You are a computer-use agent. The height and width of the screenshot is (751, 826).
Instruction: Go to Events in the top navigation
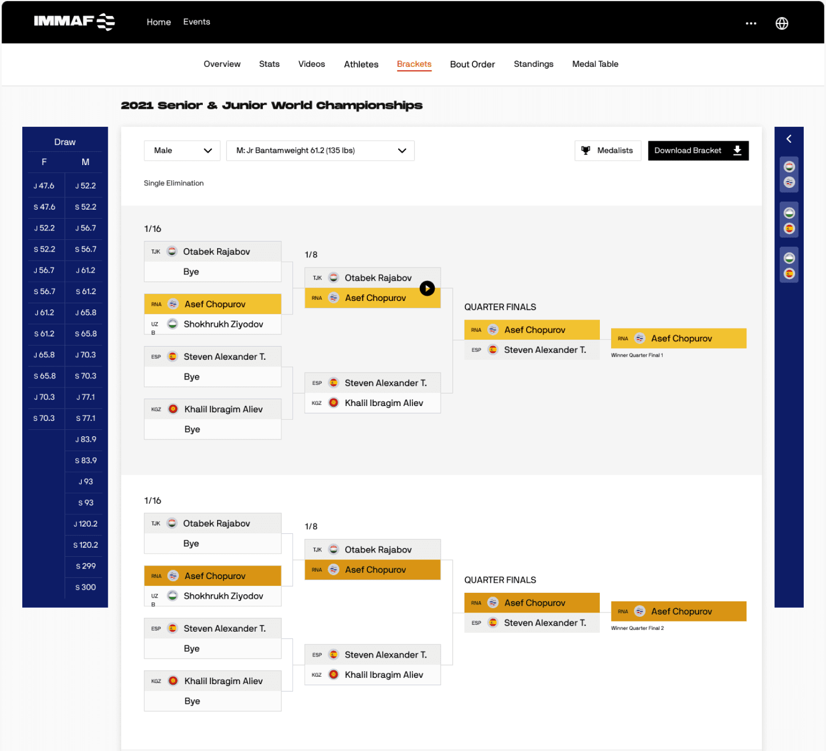tap(196, 22)
